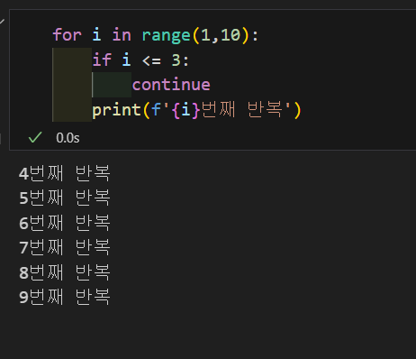Select the output line '9번째 반복'
The height and width of the screenshot is (359, 416).
pos(65,297)
